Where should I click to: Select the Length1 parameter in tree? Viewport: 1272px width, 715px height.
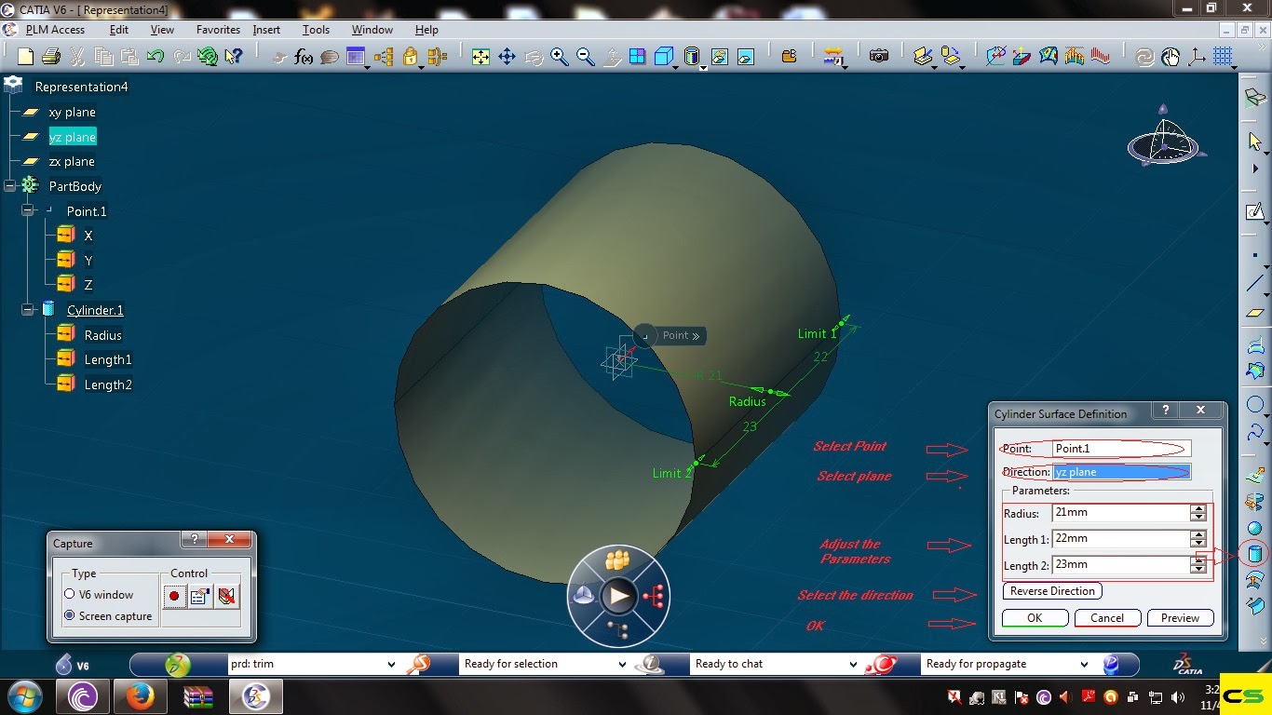pyautogui.click(x=108, y=359)
